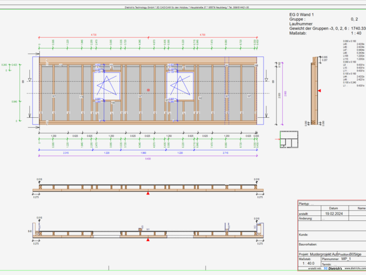Image resolution: width=366 pixels, height=275 pixels.
Task: Select the red 4.730 top dimension
Action: click(93, 35)
